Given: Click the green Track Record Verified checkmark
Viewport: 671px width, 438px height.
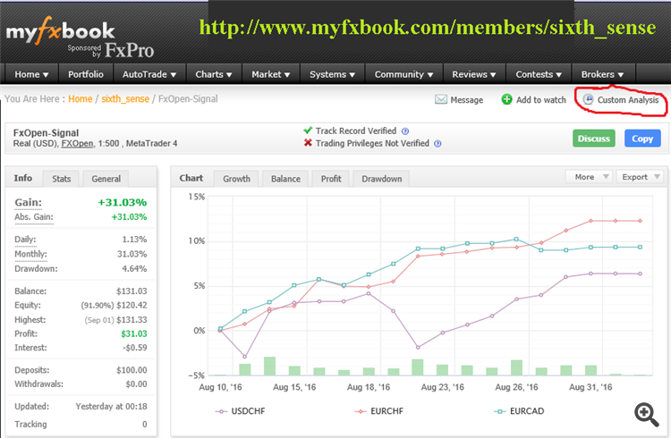Looking at the screenshot, I should (x=308, y=131).
